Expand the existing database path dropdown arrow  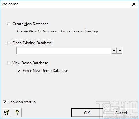coord(114,51)
